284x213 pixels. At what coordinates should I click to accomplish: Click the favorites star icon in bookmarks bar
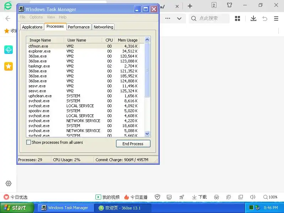[x=7, y=31]
